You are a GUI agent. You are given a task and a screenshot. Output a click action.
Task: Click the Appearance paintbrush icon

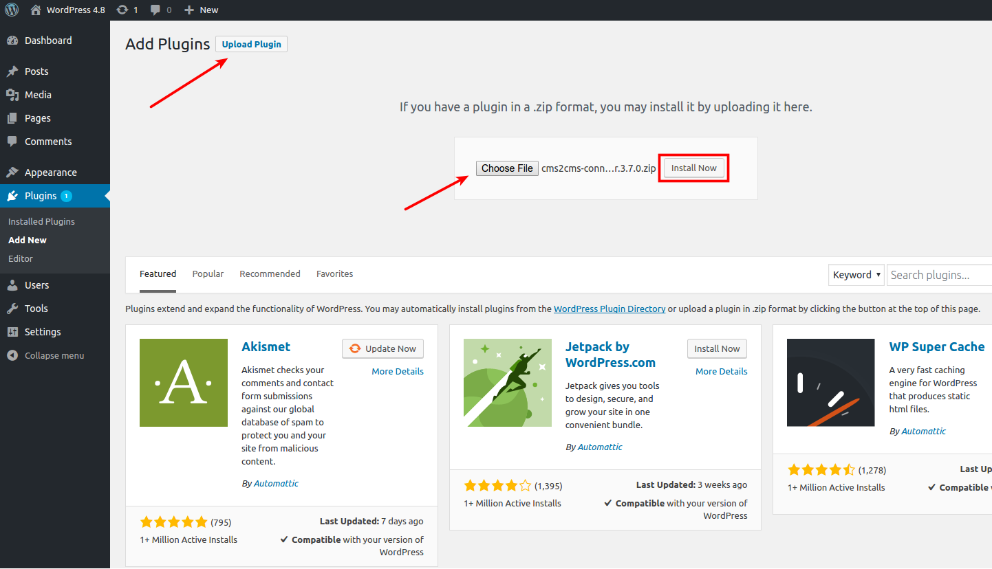[x=12, y=172]
